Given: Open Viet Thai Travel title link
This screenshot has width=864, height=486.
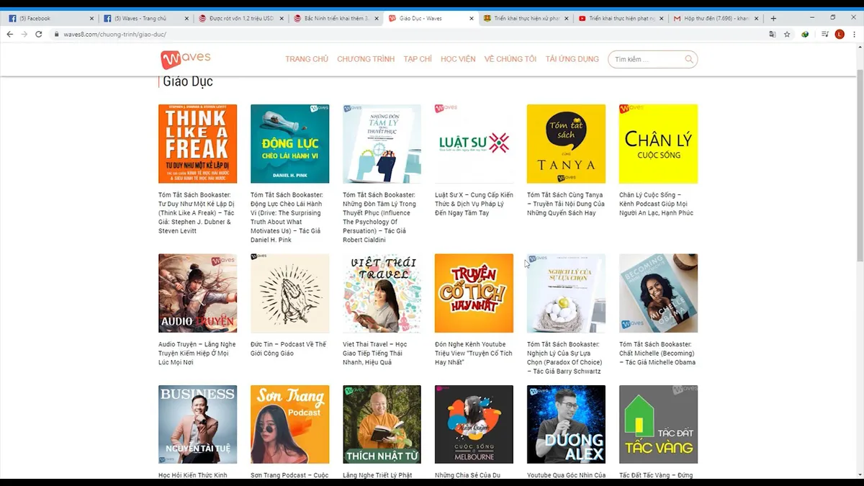Looking at the screenshot, I should tap(374, 353).
